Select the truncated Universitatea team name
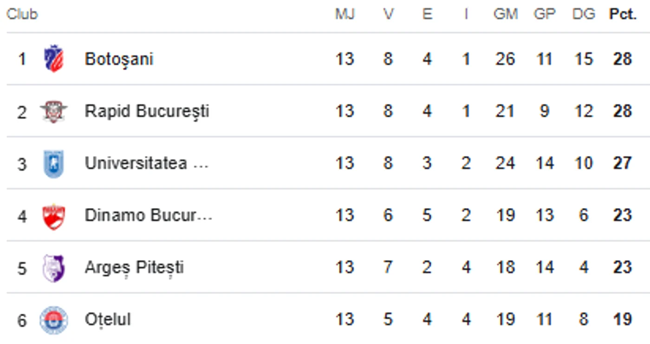 (x=147, y=163)
